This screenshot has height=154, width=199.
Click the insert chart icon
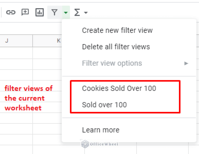pos(39,12)
